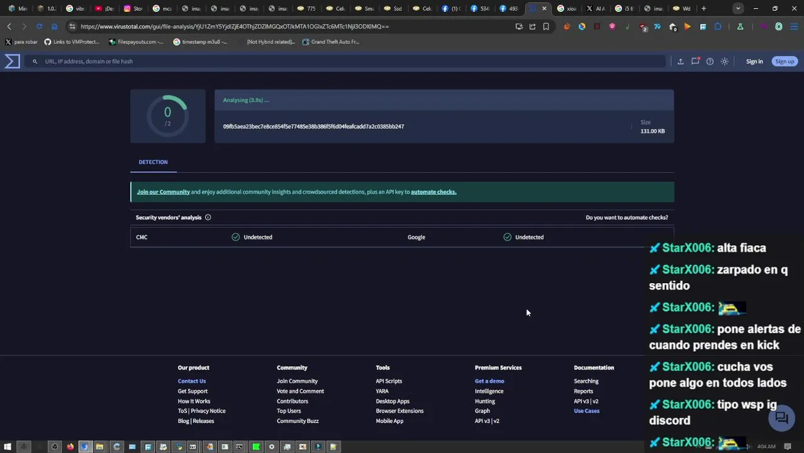
Task: Open the Reports documentation link
Action: (x=583, y=391)
